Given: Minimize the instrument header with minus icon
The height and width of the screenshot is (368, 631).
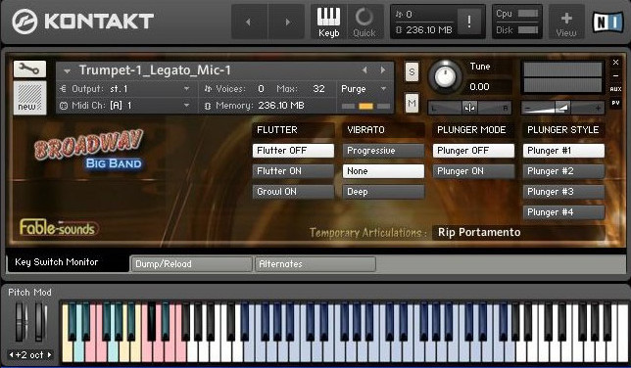Looking at the screenshot, I should (x=615, y=75).
